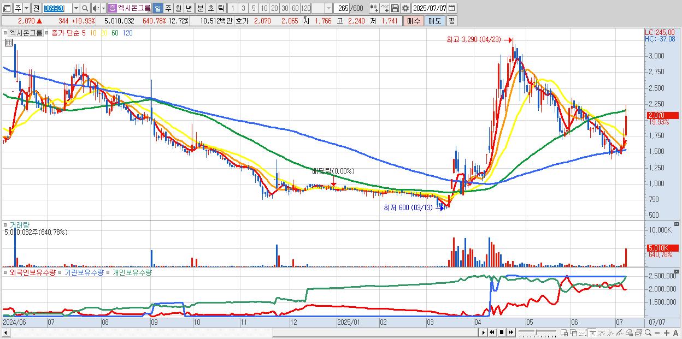682x339 pixels.
Task: Select the 초 second period toggle
Action: pyautogui.click(x=210, y=8)
